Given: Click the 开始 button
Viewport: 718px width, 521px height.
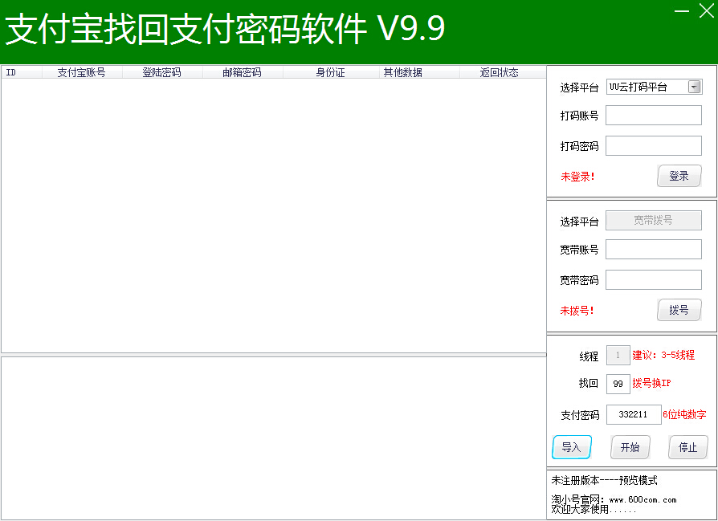Looking at the screenshot, I should [x=630, y=447].
